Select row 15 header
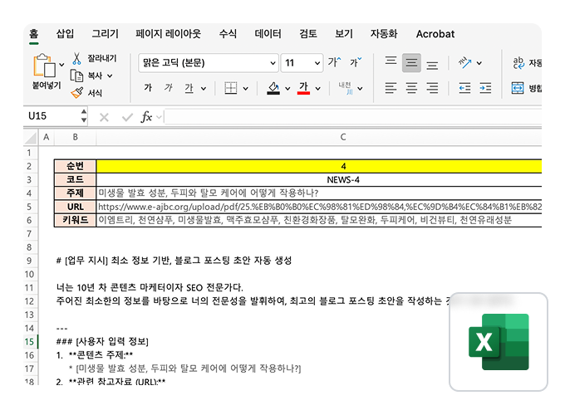565x415 pixels. pyautogui.click(x=30, y=342)
